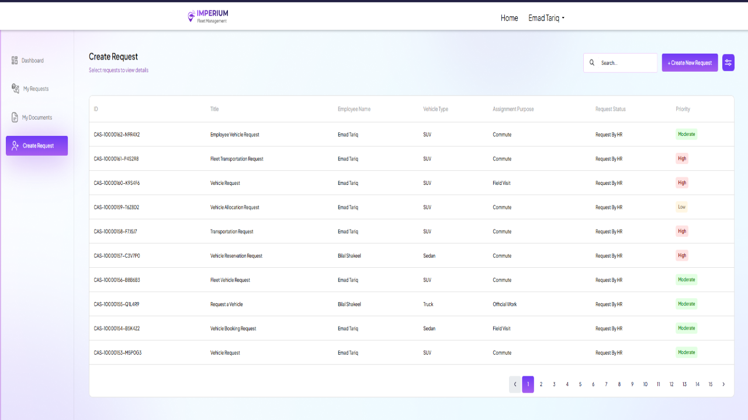Click the Assignment Purpose column header
The width and height of the screenshot is (748, 420).
(513, 109)
